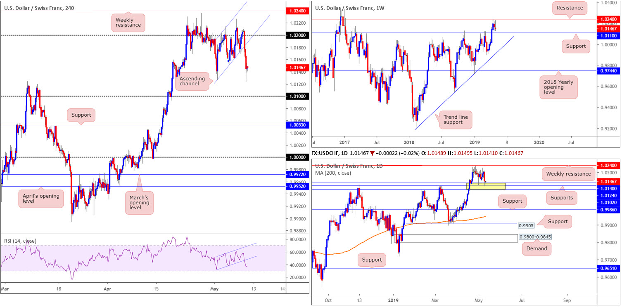The image size is (622, 307).
Task: Select the blue 0.96510 price label
Action: (x=610, y=268)
